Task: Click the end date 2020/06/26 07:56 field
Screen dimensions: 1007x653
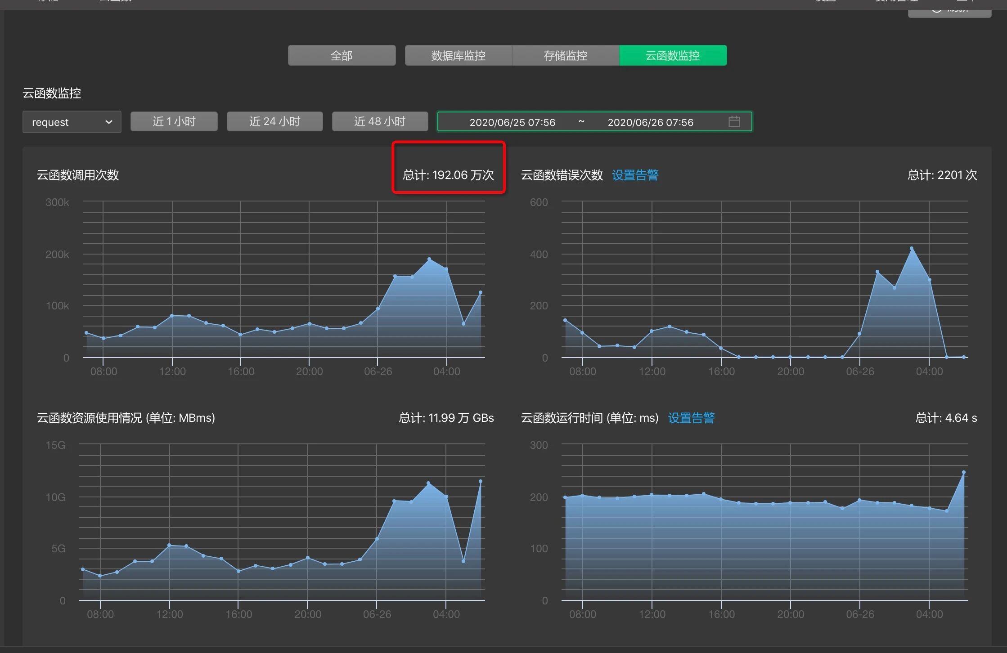Action: click(650, 122)
